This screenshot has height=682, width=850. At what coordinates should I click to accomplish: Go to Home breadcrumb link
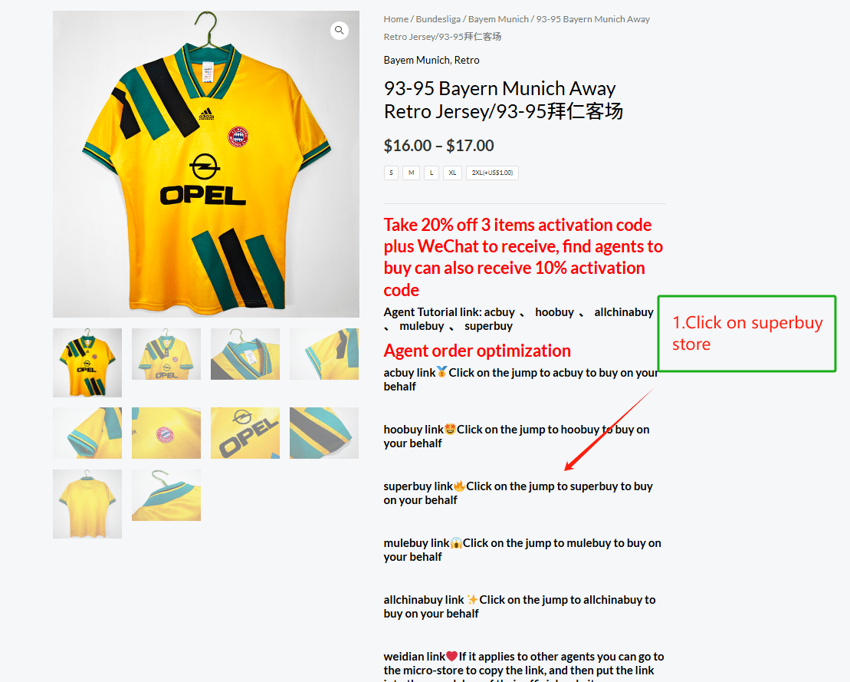coord(395,19)
